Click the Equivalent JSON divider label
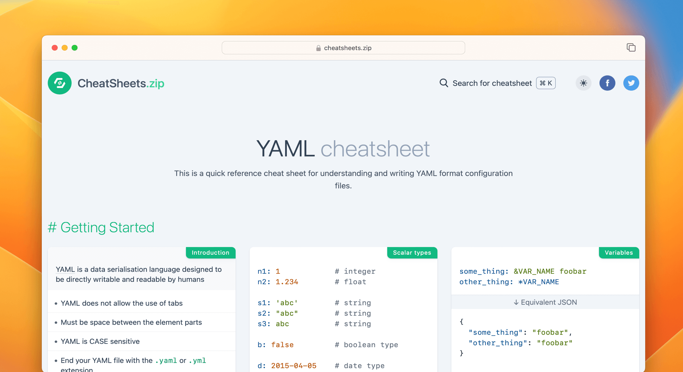This screenshot has width=683, height=372. pyautogui.click(x=545, y=302)
